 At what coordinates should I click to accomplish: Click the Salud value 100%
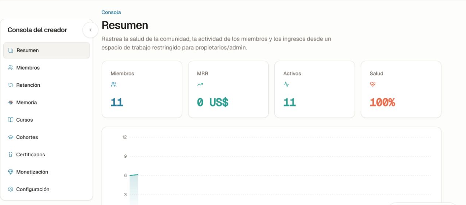click(x=382, y=102)
